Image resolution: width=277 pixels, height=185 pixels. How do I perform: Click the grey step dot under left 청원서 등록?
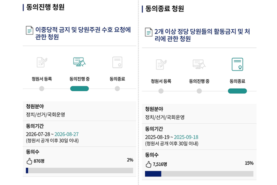click(42, 89)
